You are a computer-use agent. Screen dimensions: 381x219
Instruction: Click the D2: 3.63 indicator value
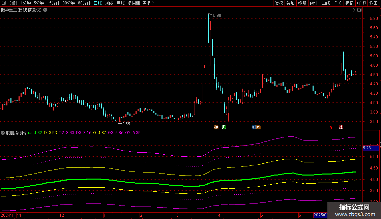pyautogui.click(x=66, y=133)
